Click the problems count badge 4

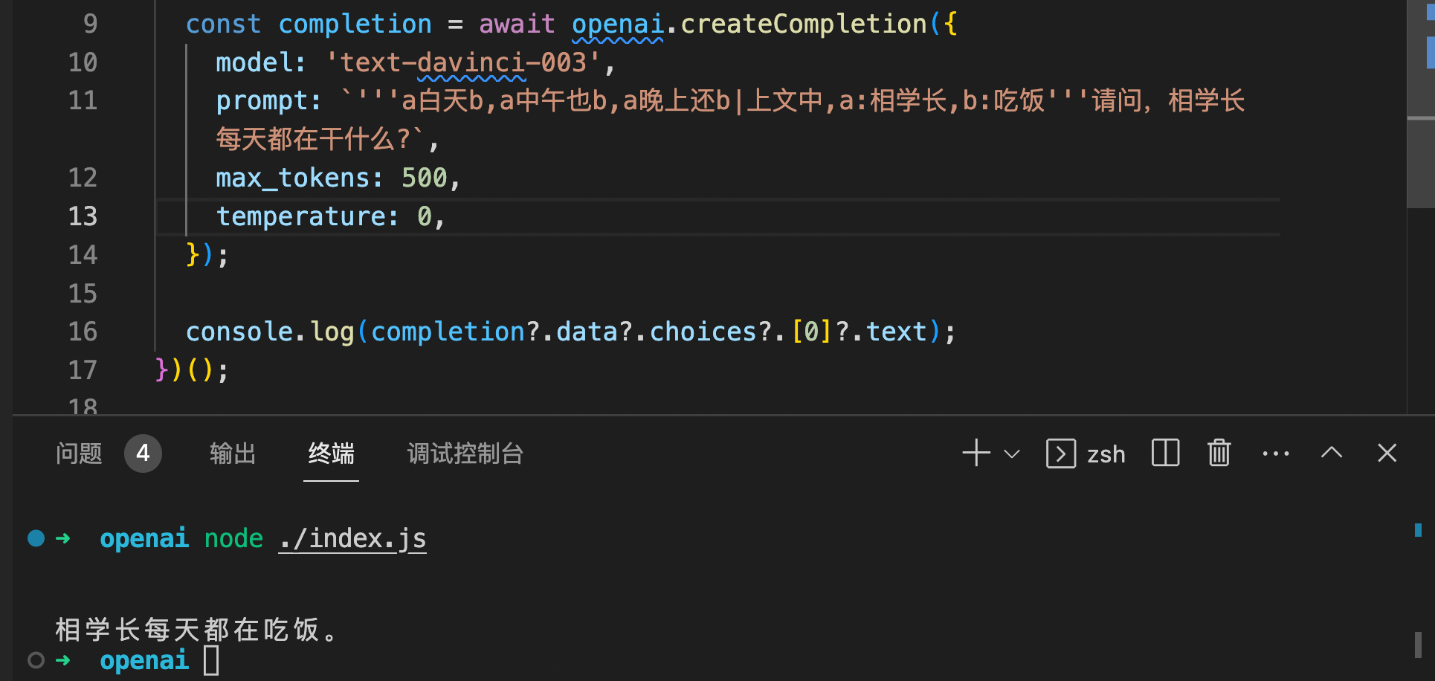click(143, 454)
